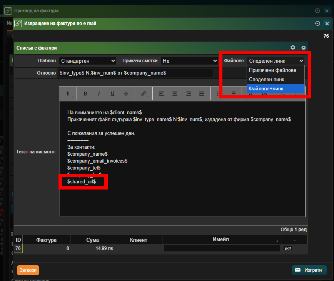Open the insert link tool
This screenshot has width=334, height=281.
click(x=144, y=94)
